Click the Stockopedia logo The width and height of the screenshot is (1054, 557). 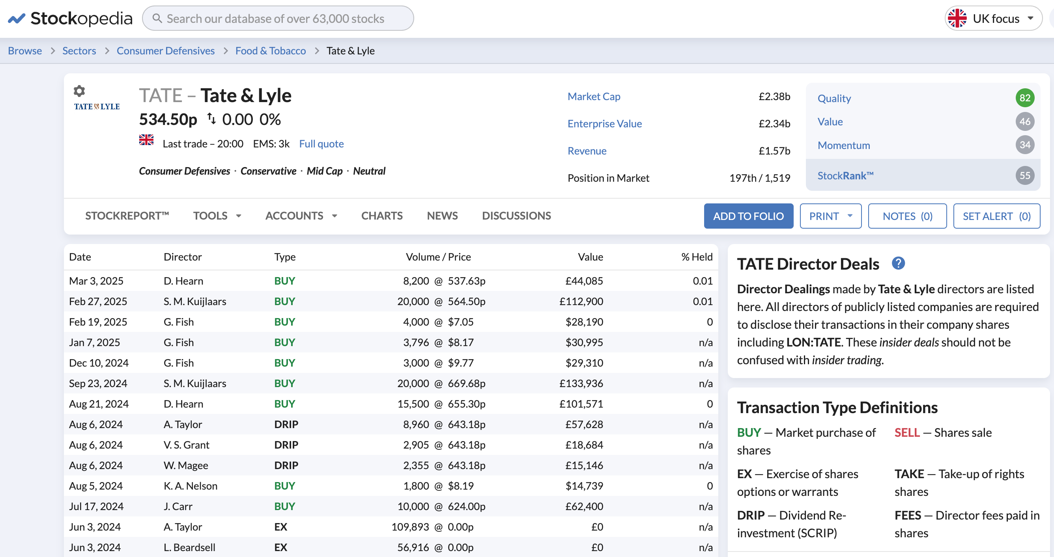click(x=70, y=19)
